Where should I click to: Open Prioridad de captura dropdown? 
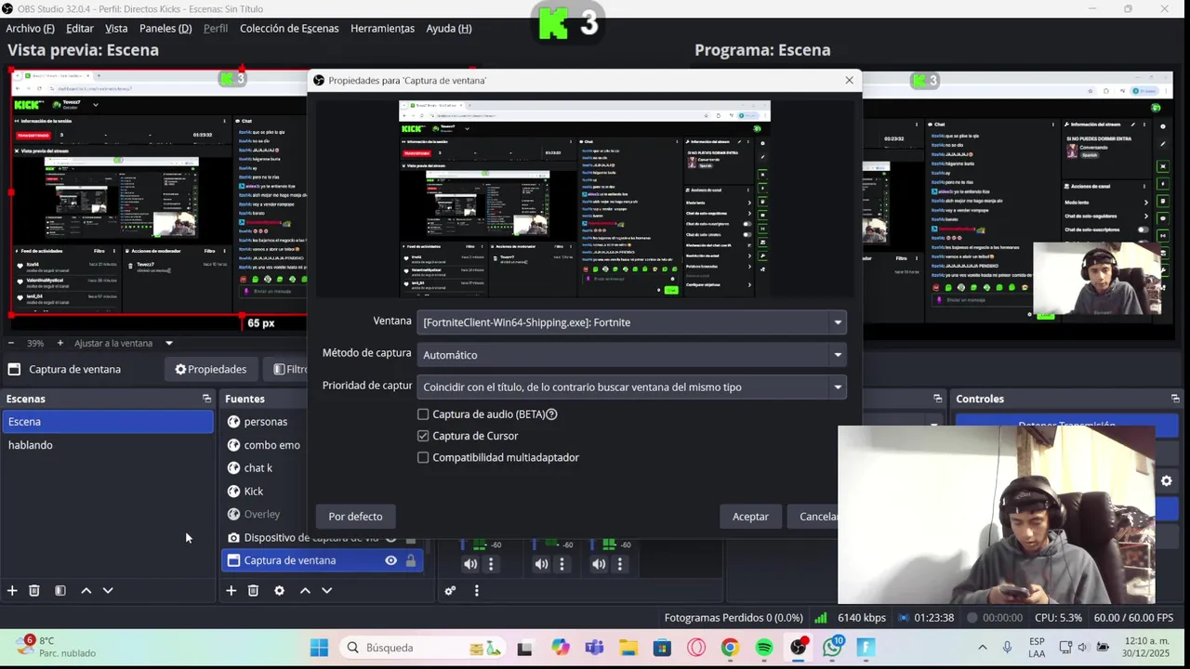click(x=632, y=387)
